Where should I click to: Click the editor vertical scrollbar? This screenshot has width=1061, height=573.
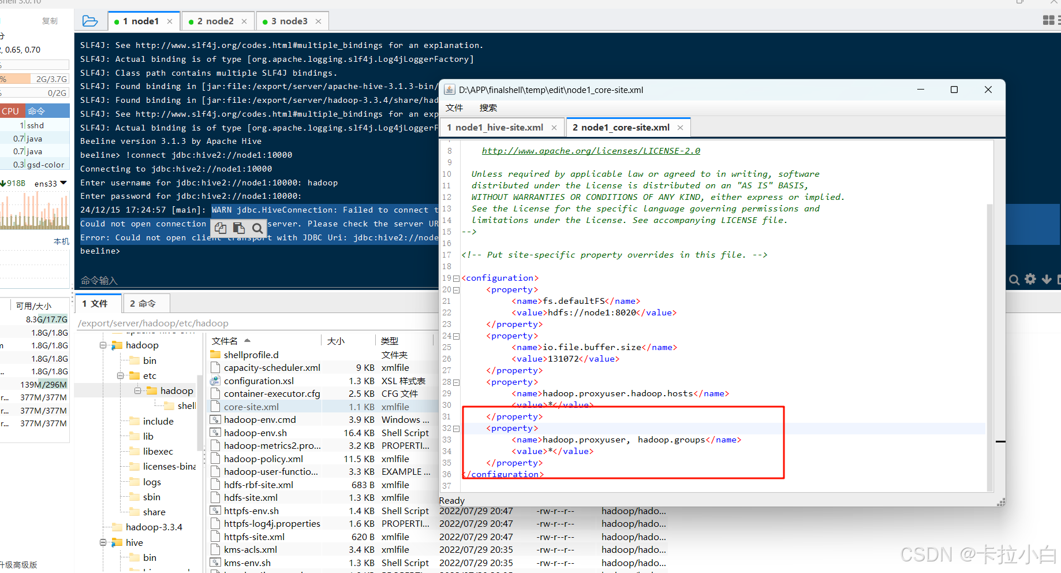click(990, 347)
